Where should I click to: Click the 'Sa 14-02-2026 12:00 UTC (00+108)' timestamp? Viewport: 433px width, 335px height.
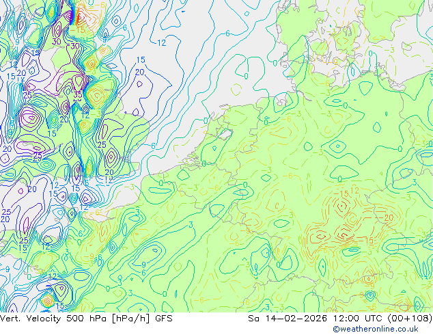tap(340, 319)
